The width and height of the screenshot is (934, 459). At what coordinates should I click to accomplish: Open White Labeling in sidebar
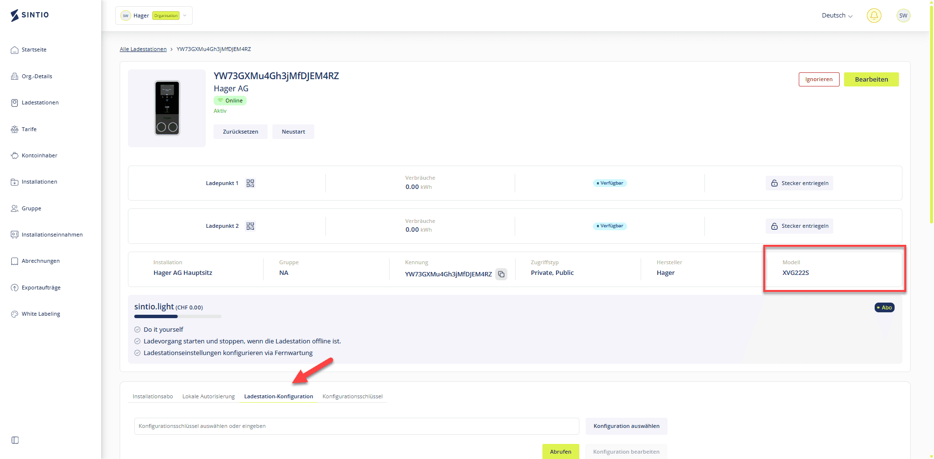click(41, 314)
